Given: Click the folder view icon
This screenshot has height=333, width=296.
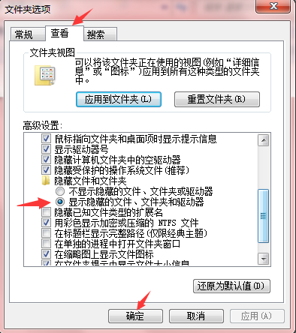Looking at the screenshot, I should pos(45,75).
